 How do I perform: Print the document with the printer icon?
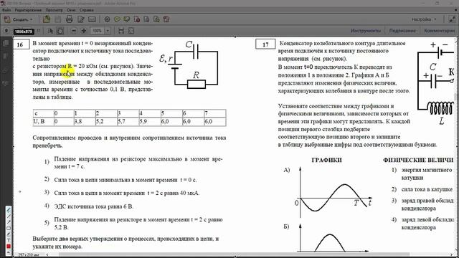[70, 19]
